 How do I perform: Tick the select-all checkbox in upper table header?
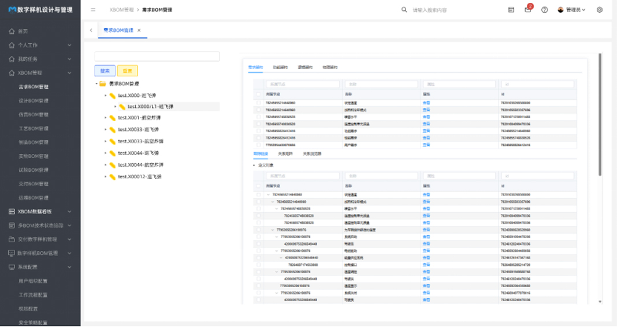point(258,93)
